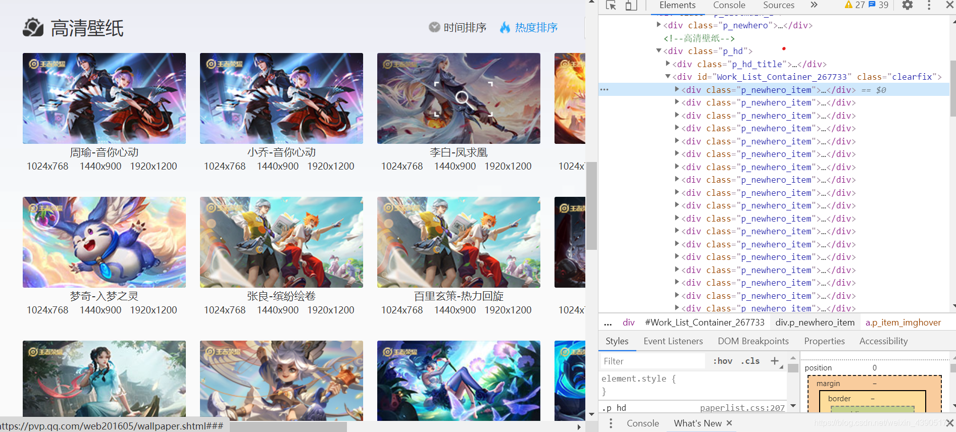
Task: Click the 高清壁纸 section logo icon
Action: pos(33,27)
